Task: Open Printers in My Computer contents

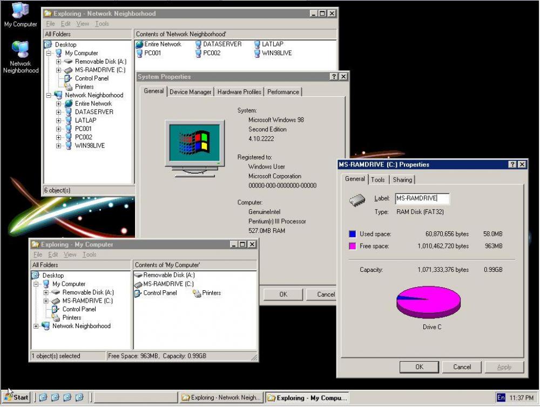Action: 207,293
